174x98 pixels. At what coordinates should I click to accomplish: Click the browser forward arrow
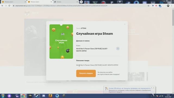point(6,6)
